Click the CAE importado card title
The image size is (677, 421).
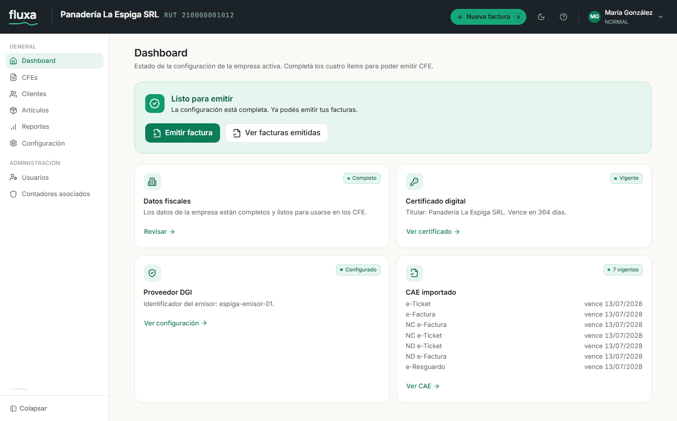pos(431,293)
